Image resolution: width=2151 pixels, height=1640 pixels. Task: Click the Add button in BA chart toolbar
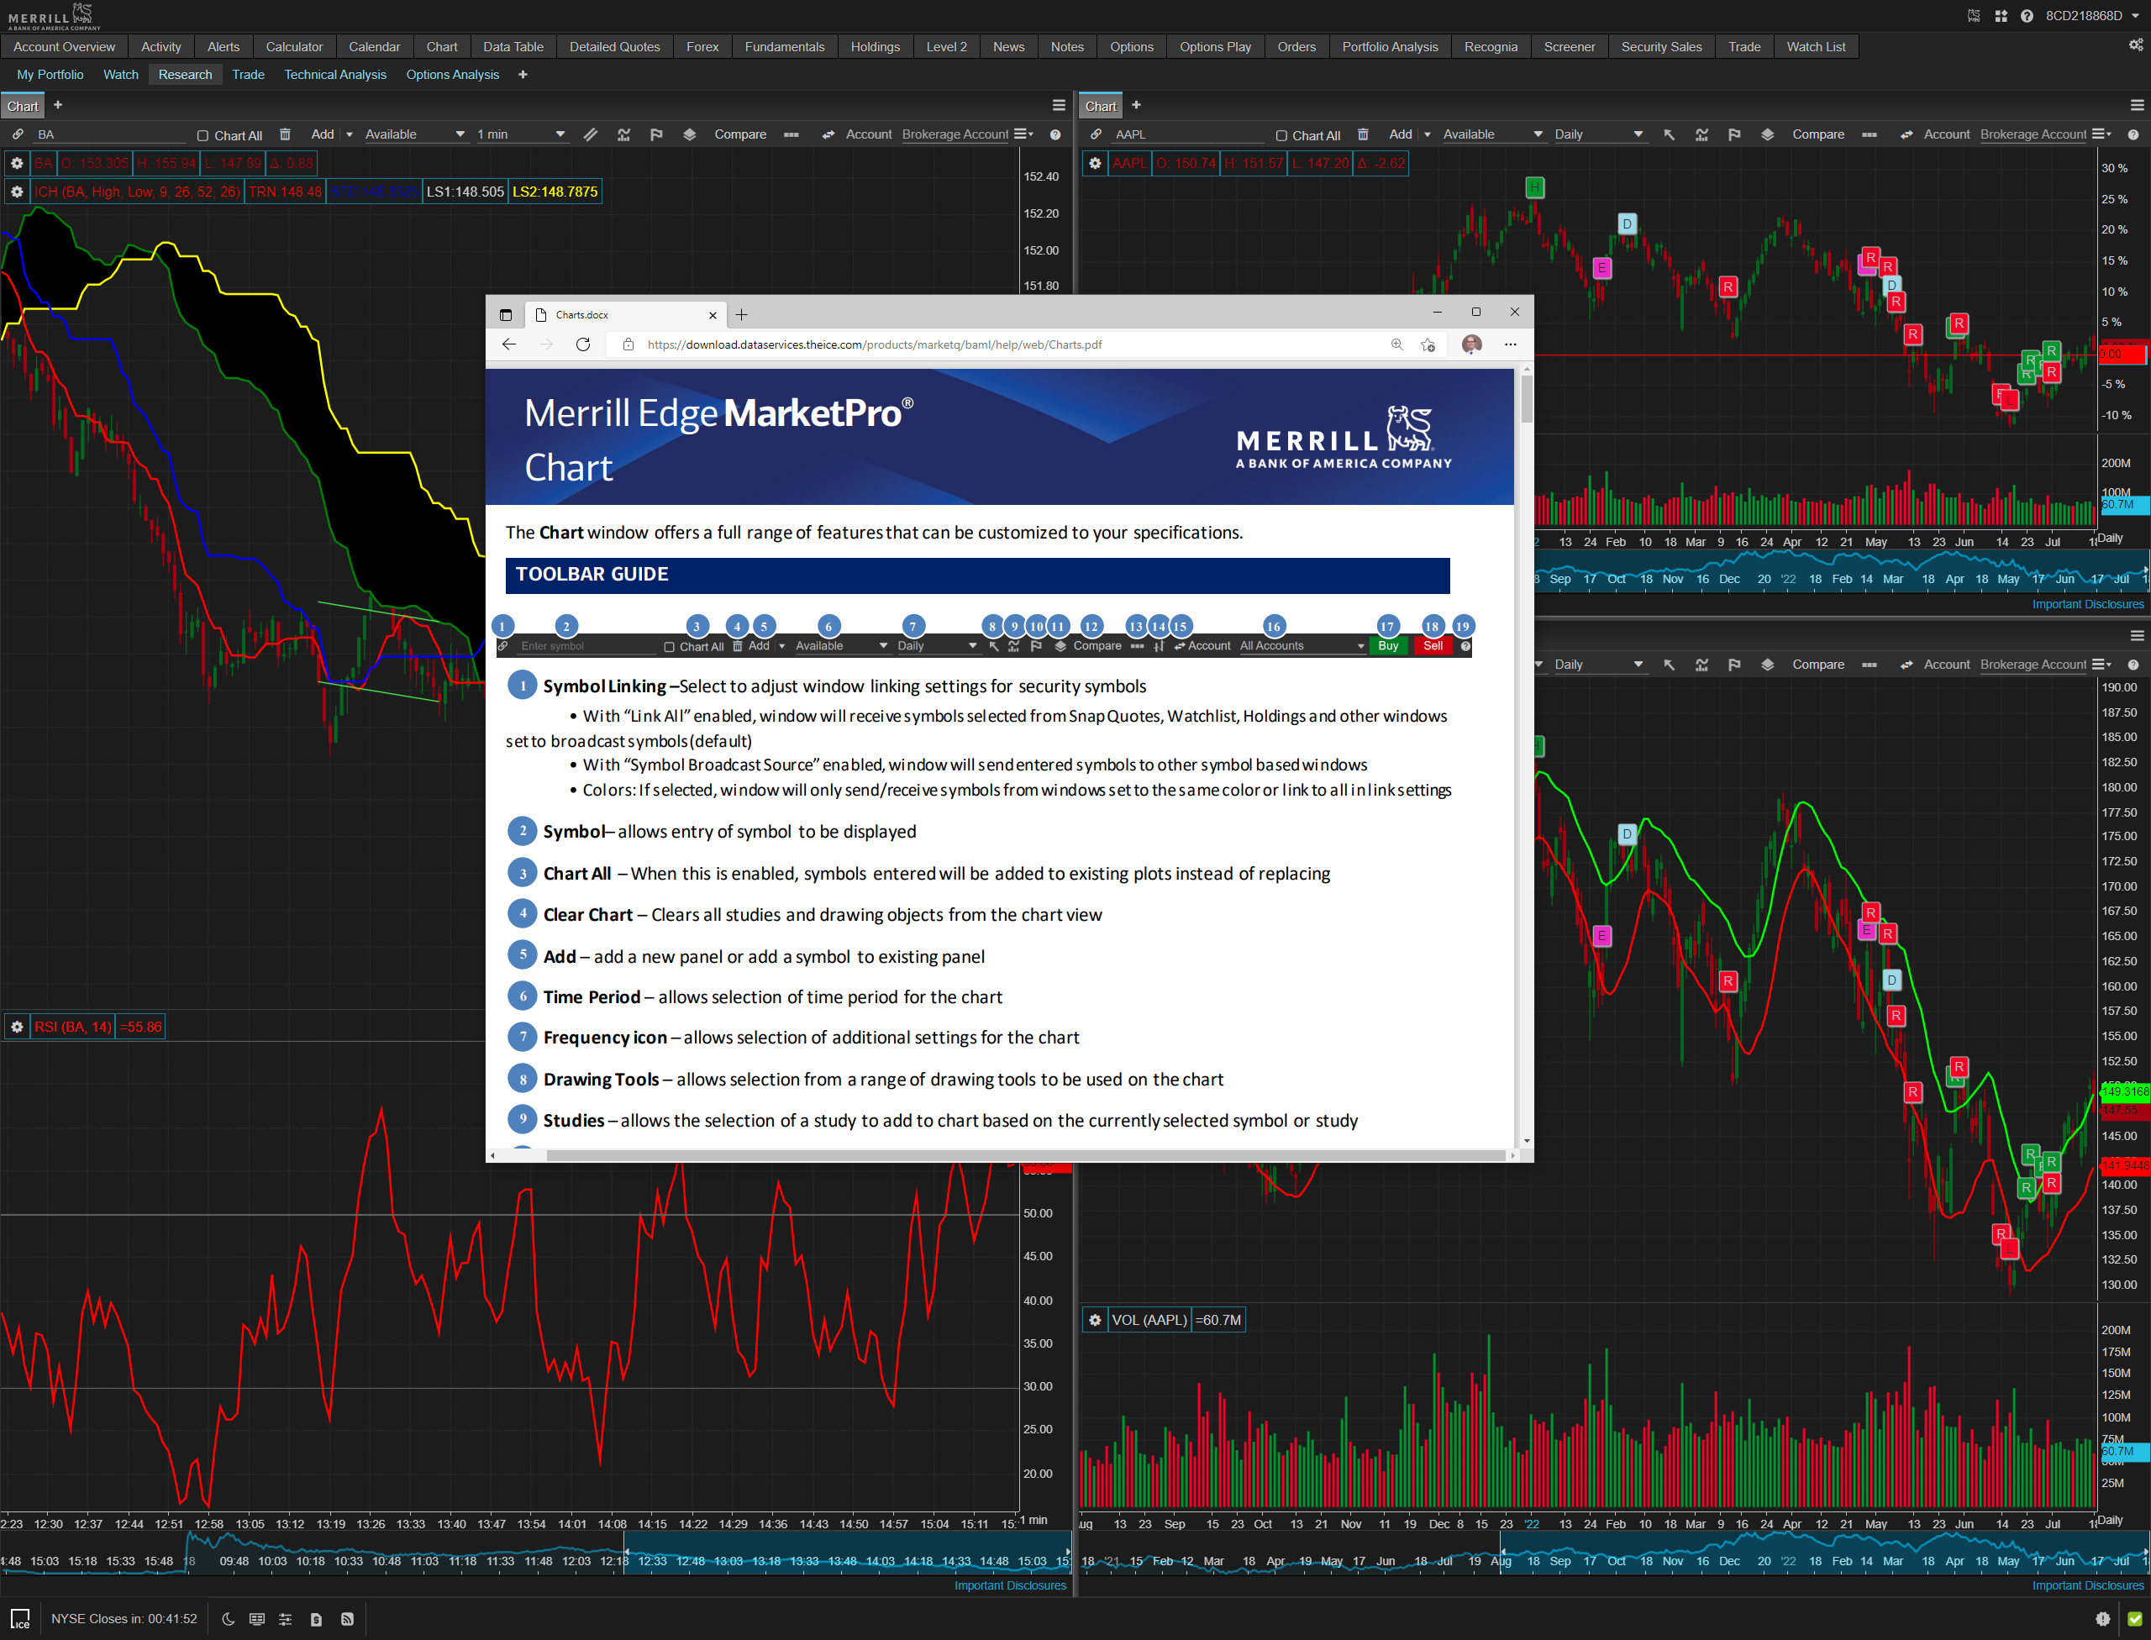[x=322, y=134]
